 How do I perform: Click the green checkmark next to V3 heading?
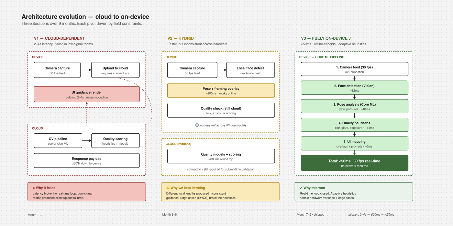click(350, 38)
